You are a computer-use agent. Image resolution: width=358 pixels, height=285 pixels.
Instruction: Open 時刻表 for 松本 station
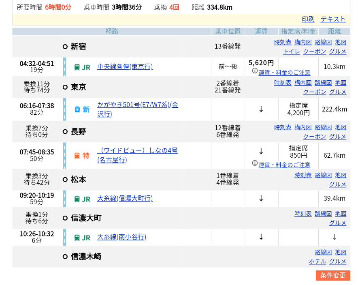303,175
